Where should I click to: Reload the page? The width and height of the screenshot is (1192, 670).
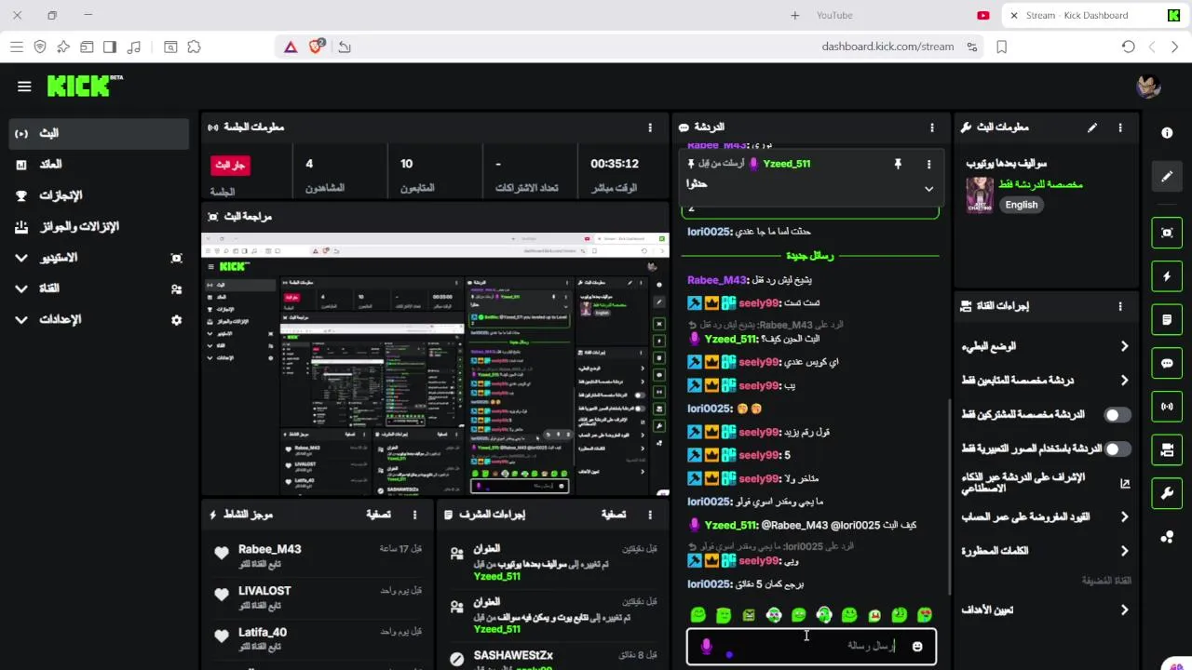click(x=1128, y=47)
